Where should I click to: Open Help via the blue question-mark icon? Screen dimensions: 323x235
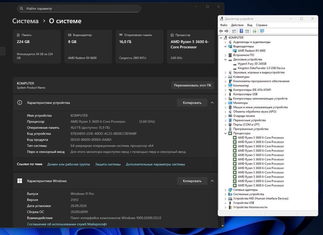tap(241, 31)
